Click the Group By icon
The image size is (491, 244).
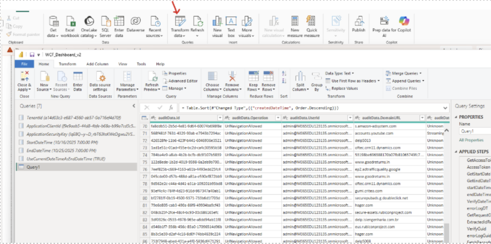[x=317, y=81]
